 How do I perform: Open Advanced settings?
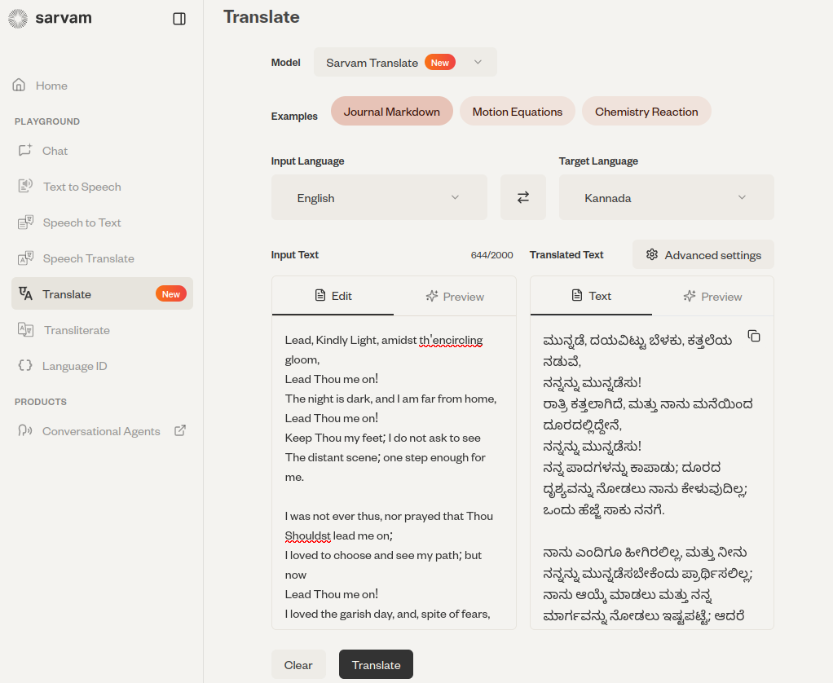[703, 254]
